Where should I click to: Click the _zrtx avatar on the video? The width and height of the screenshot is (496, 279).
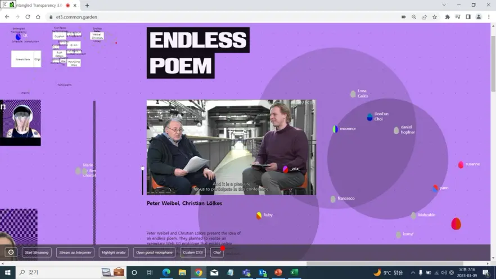(285, 169)
